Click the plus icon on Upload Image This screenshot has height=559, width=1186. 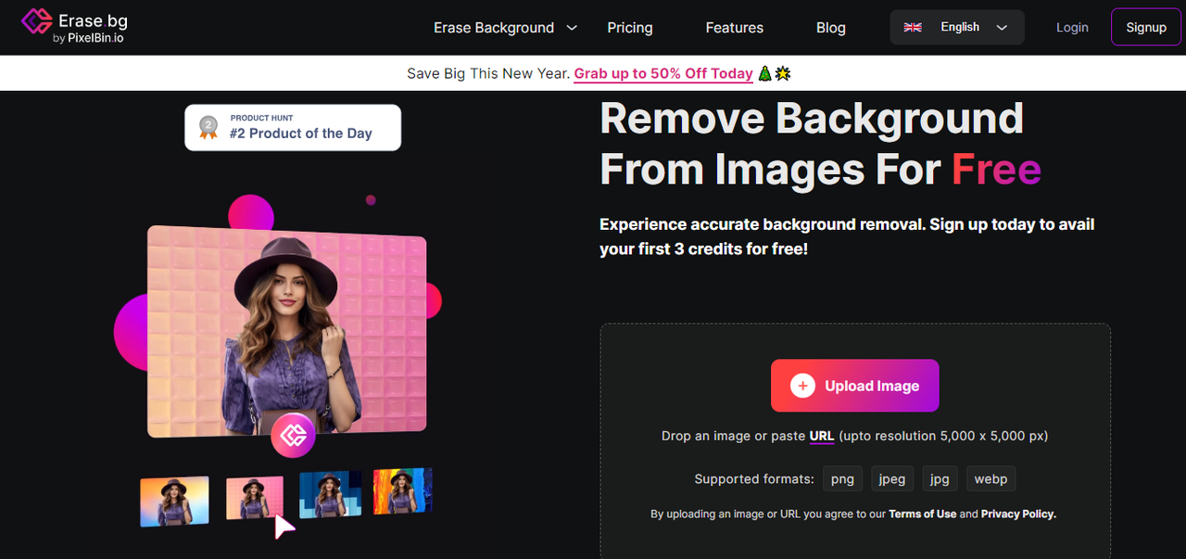(x=802, y=386)
